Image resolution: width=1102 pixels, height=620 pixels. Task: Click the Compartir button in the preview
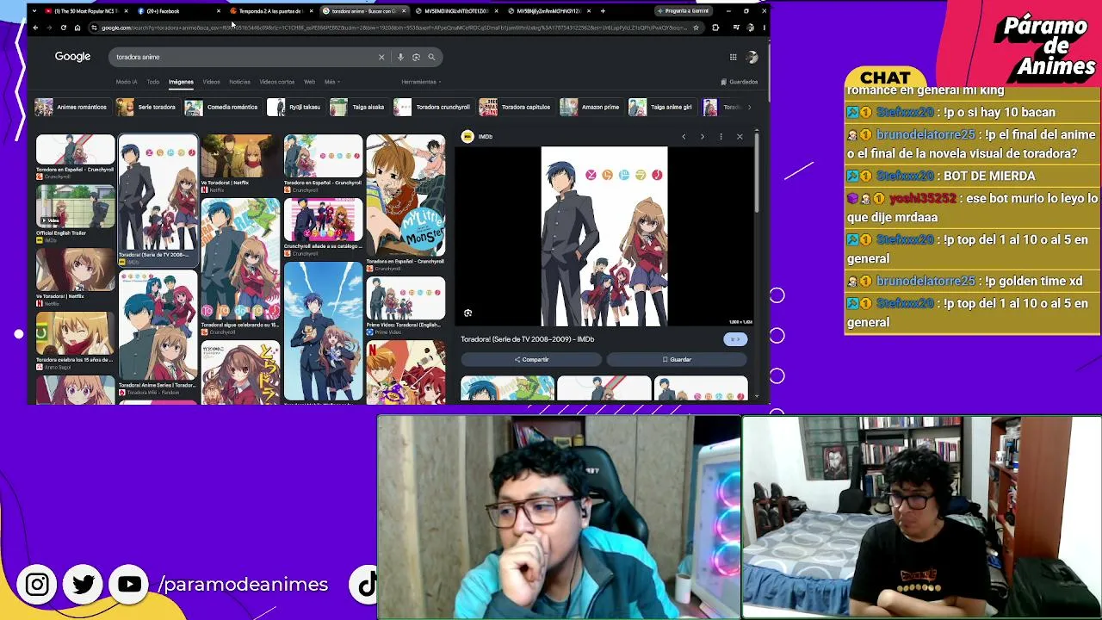[531, 359]
